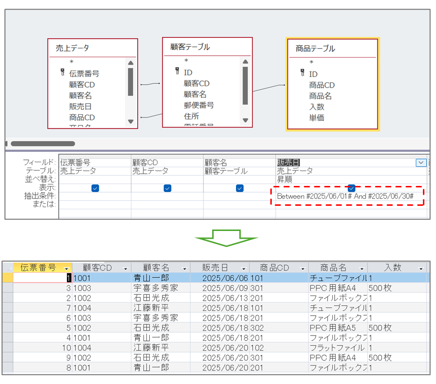Disable the 表示 checkbox for 顧客名 column
The width and height of the screenshot is (436, 384).
click(239, 188)
